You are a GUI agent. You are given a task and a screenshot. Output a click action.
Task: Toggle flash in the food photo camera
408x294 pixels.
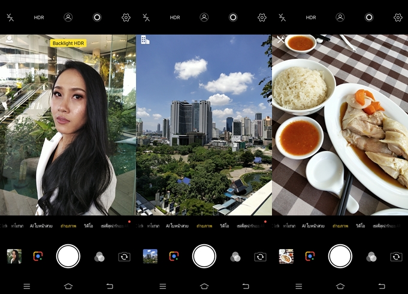282,17
